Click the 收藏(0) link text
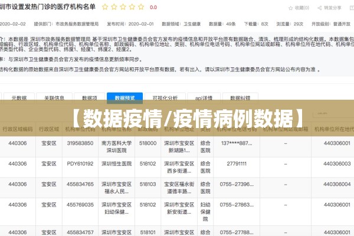 pos(302,8)
